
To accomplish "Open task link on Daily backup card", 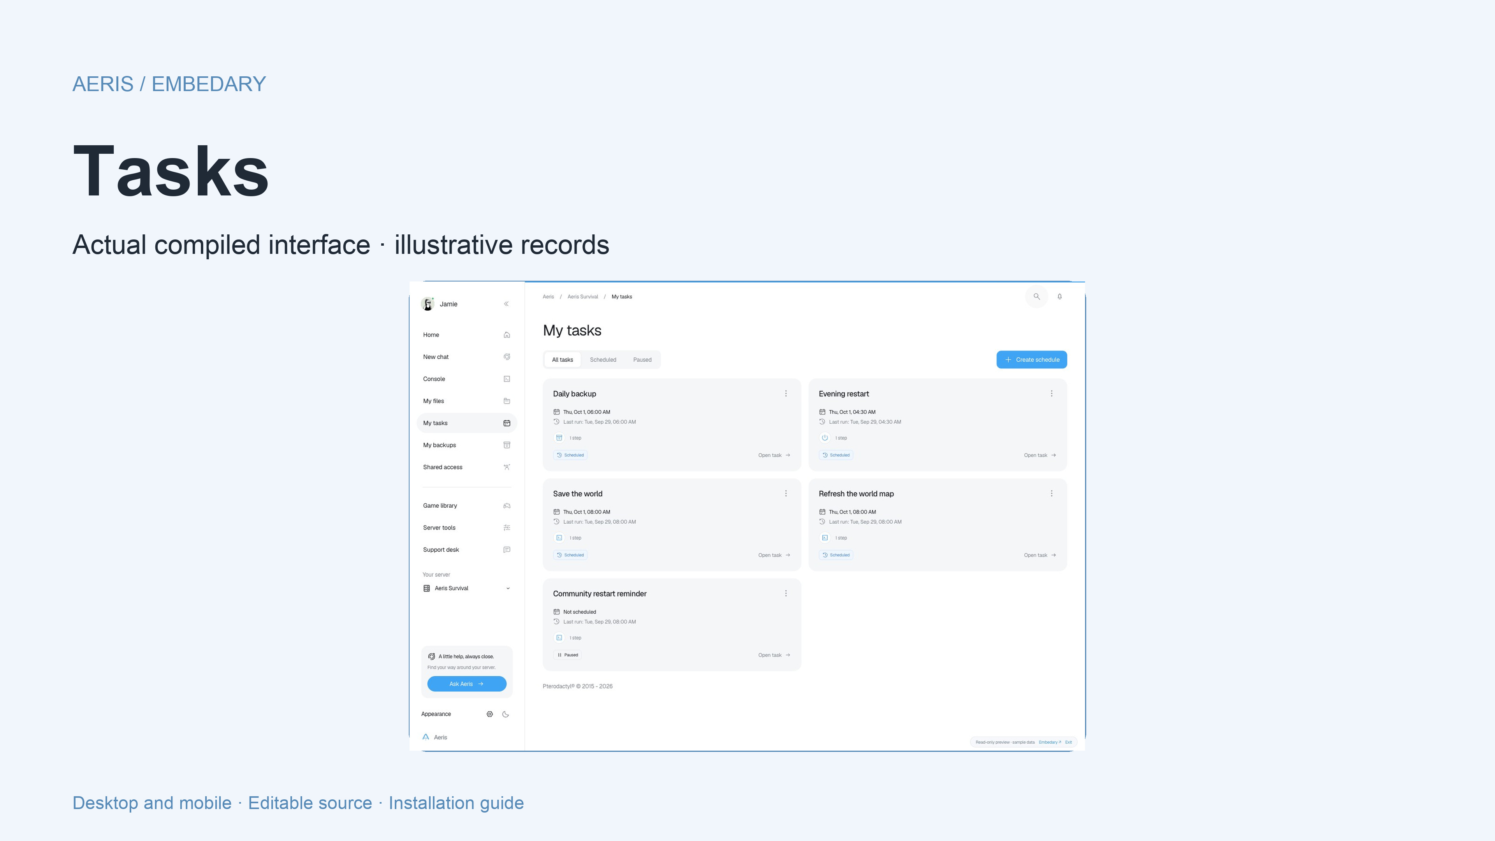I will coord(774,455).
